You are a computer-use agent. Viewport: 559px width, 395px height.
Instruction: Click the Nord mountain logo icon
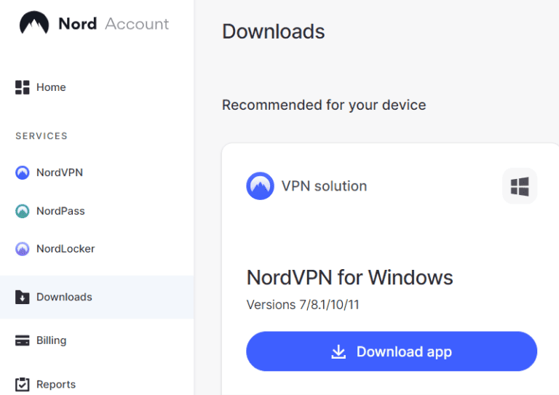pyautogui.click(x=33, y=23)
